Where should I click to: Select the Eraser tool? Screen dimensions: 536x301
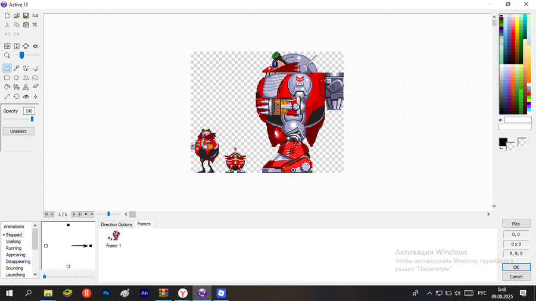[x=35, y=87]
